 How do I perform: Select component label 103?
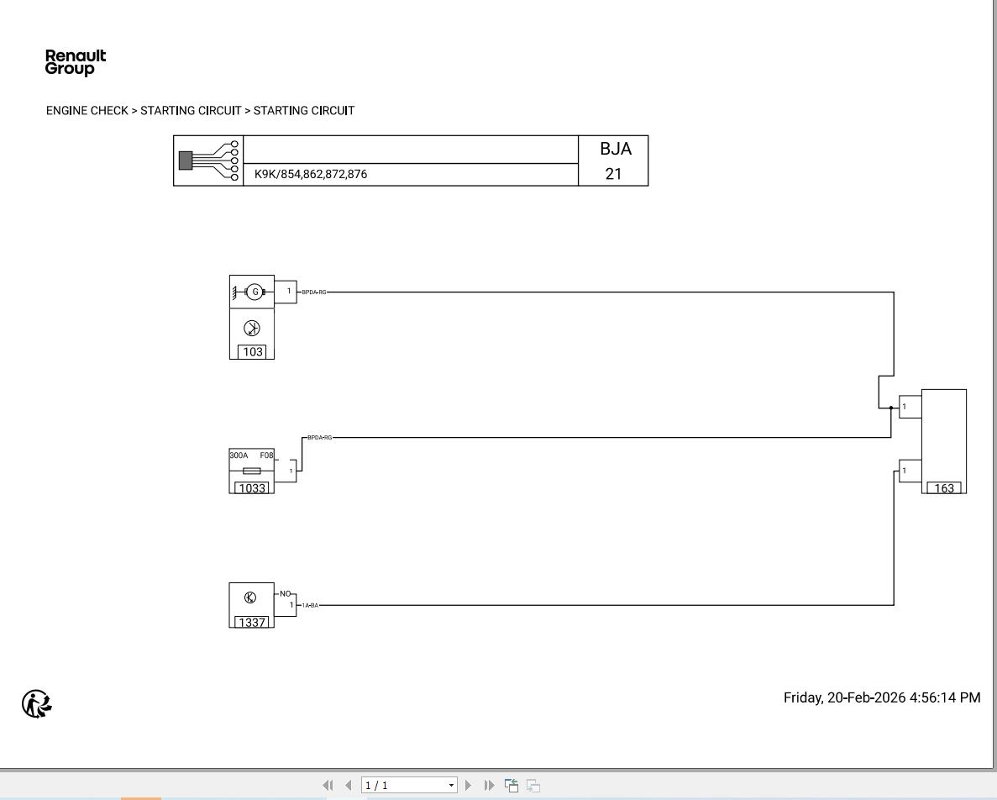(253, 351)
